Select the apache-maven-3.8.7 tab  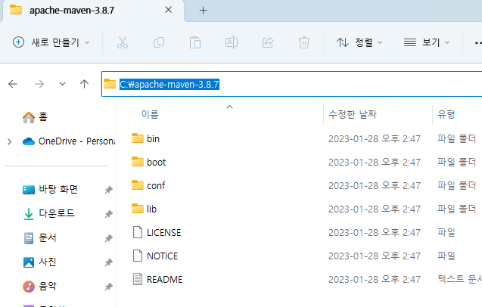pos(92,11)
